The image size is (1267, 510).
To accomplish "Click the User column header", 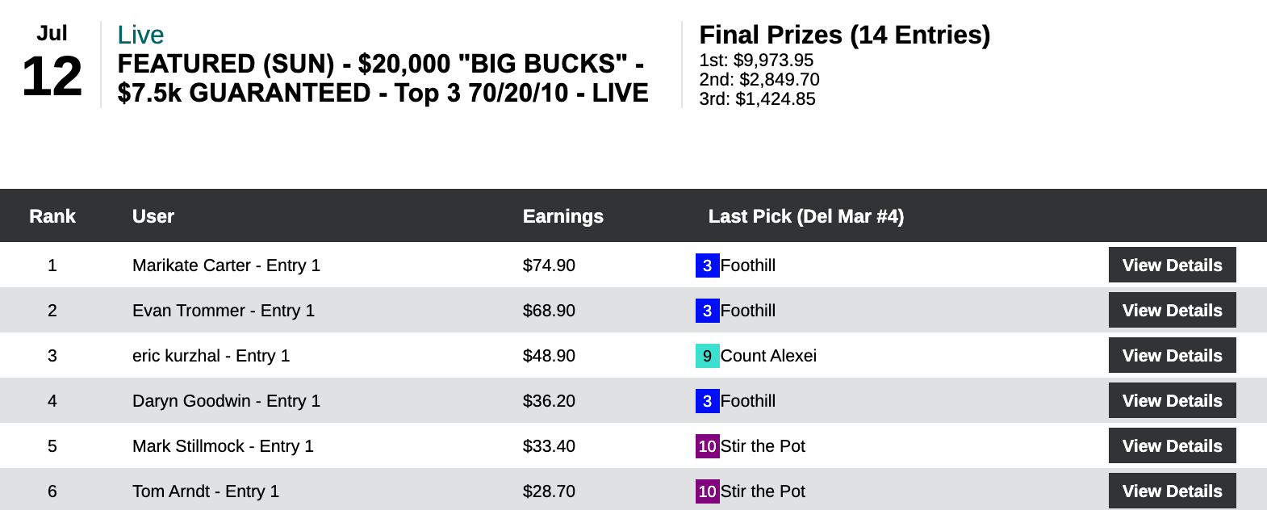I will (x=153, y=216).
